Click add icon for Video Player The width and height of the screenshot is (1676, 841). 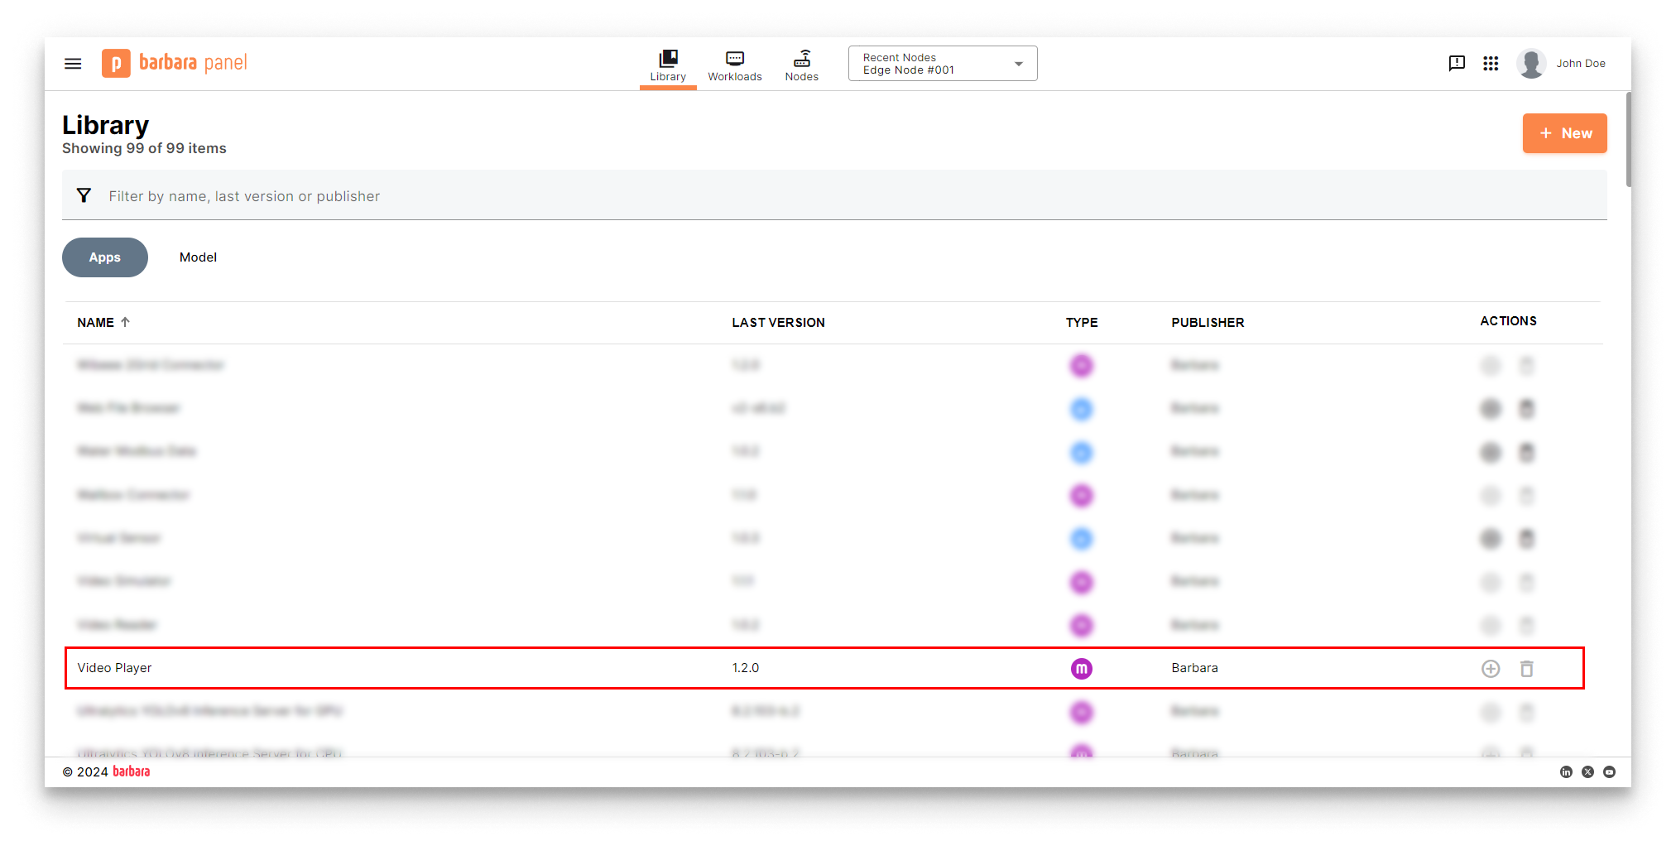[x=1490, y=669]
